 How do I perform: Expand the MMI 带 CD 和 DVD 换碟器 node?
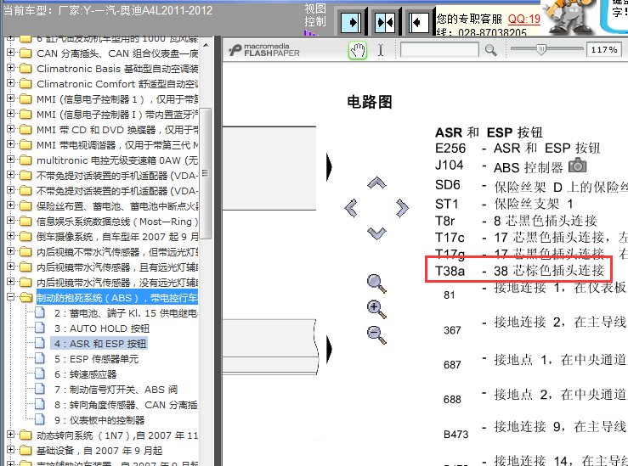point(11,129)
